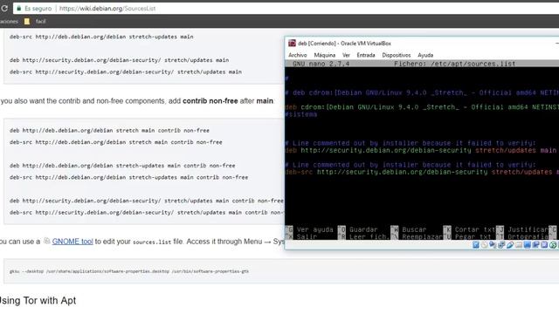Click the video capture icon in VirtualBox status bar
559x314 pixels.
(x=535, y=244)
